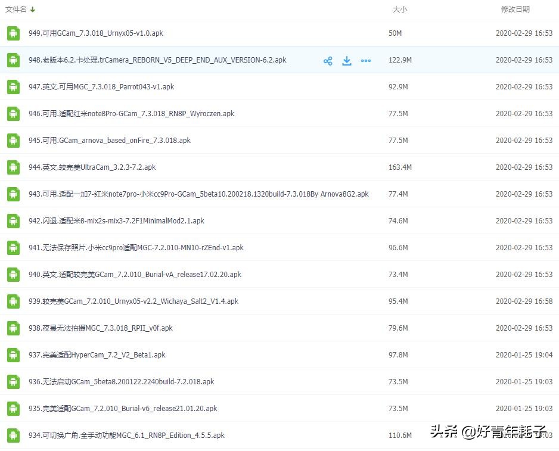
Task: Click APK icon for 938 RPII v0f file
Action: pos(14,328)
